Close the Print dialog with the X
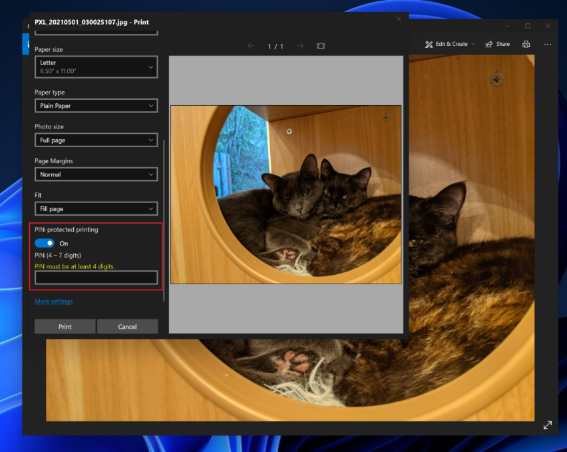This screenshot has width=567, height=452. [399, 19]
